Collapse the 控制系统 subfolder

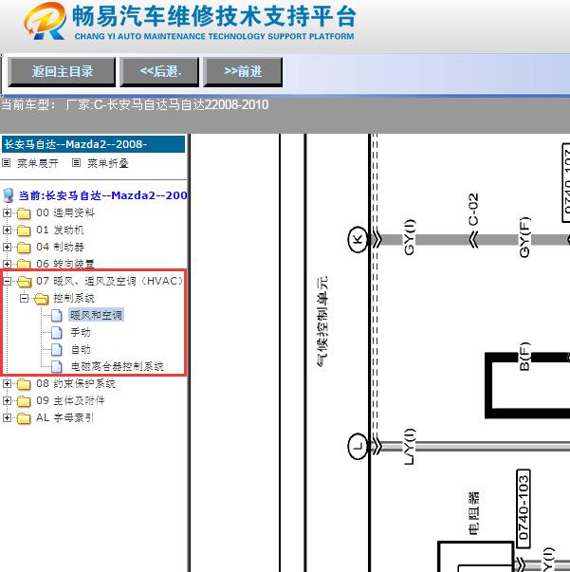coord(24,298)
